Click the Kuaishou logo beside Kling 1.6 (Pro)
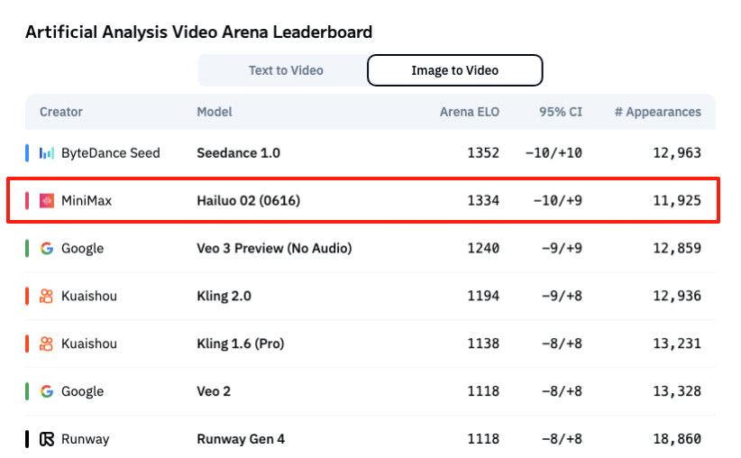This screenshot has height=458, width=741. (46, 344)
